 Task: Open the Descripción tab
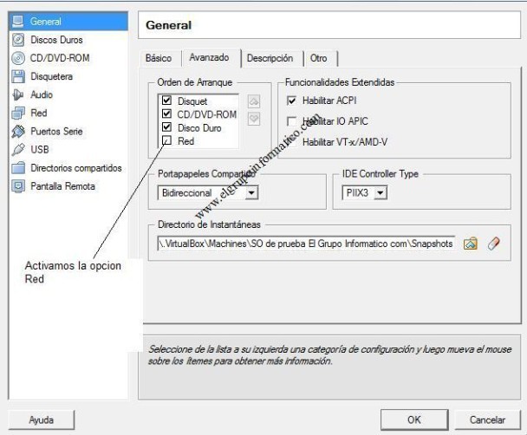coord(270,58)
